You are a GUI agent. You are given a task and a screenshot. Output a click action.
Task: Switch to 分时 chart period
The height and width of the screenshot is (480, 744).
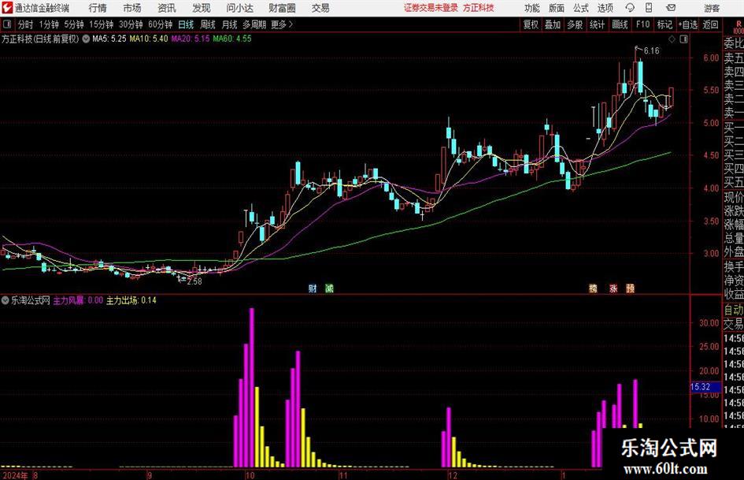coord(25,24)
